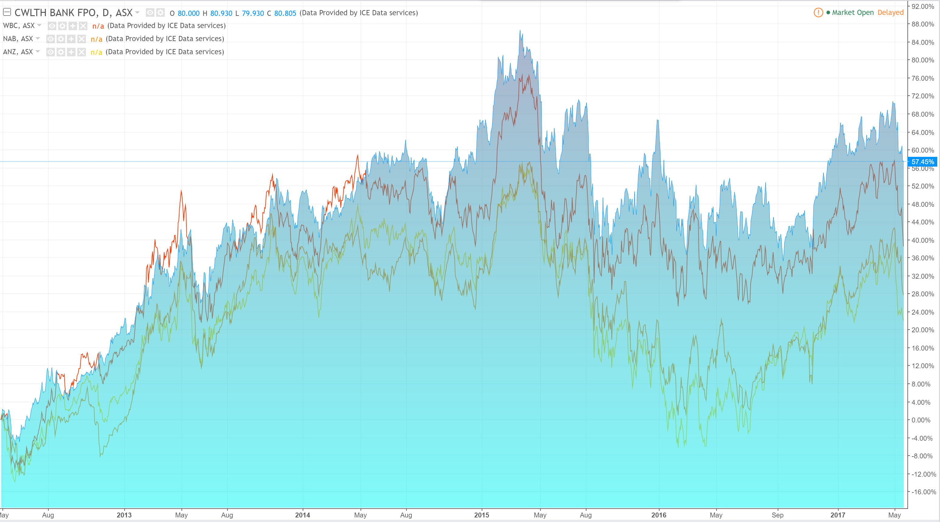This screenshot has height=522, width=940.
Task: Click the Delayed data label
Action: (x=890, y=12)
